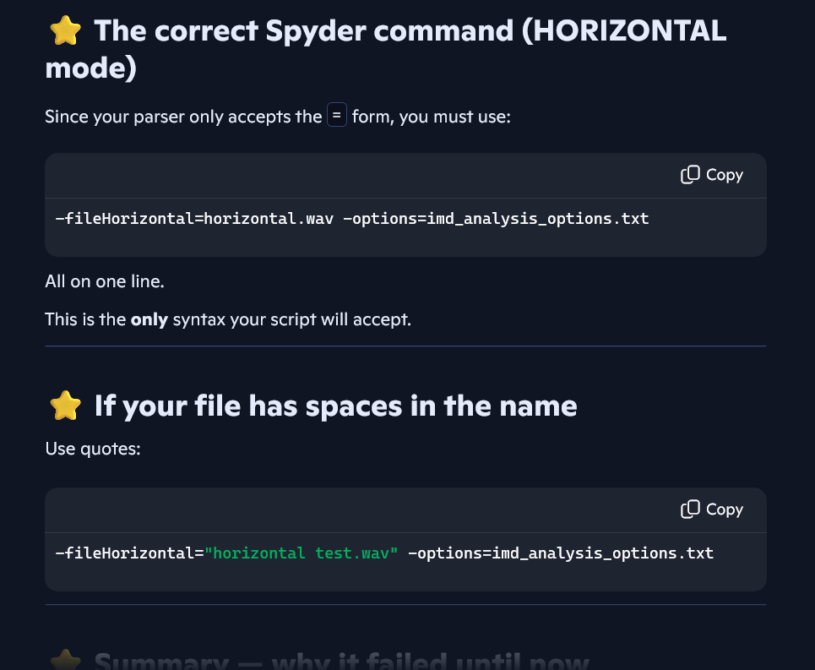The height and width of the screenshot is (670, 815).
Task: Click the star emoji beside the Spyder command heading
Action: click(x=65, y=31)
